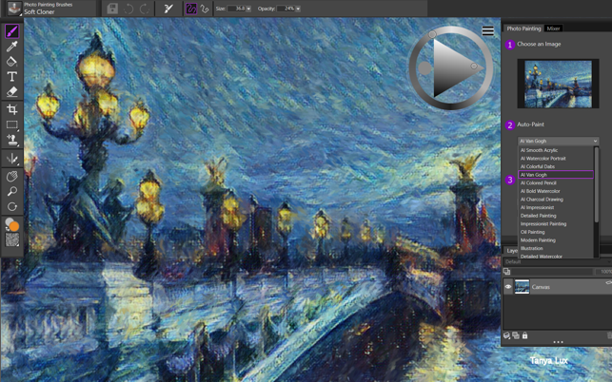This screenshot has height=382, width=612.
Task: Open the Soft Cloner brush selector
Action: coord(15,9)
